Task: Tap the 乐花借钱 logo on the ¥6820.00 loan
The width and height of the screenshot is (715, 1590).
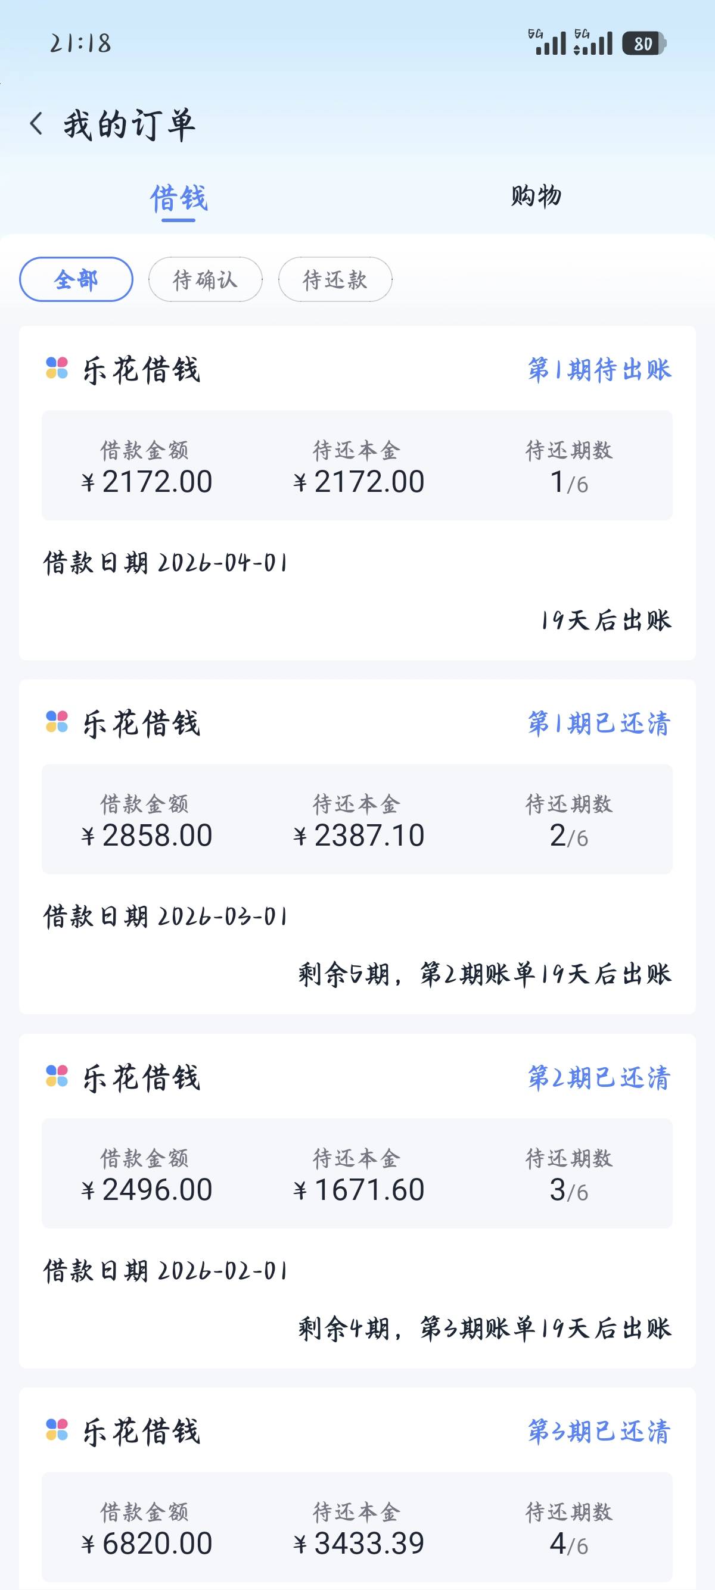Action: point(57,1430)
